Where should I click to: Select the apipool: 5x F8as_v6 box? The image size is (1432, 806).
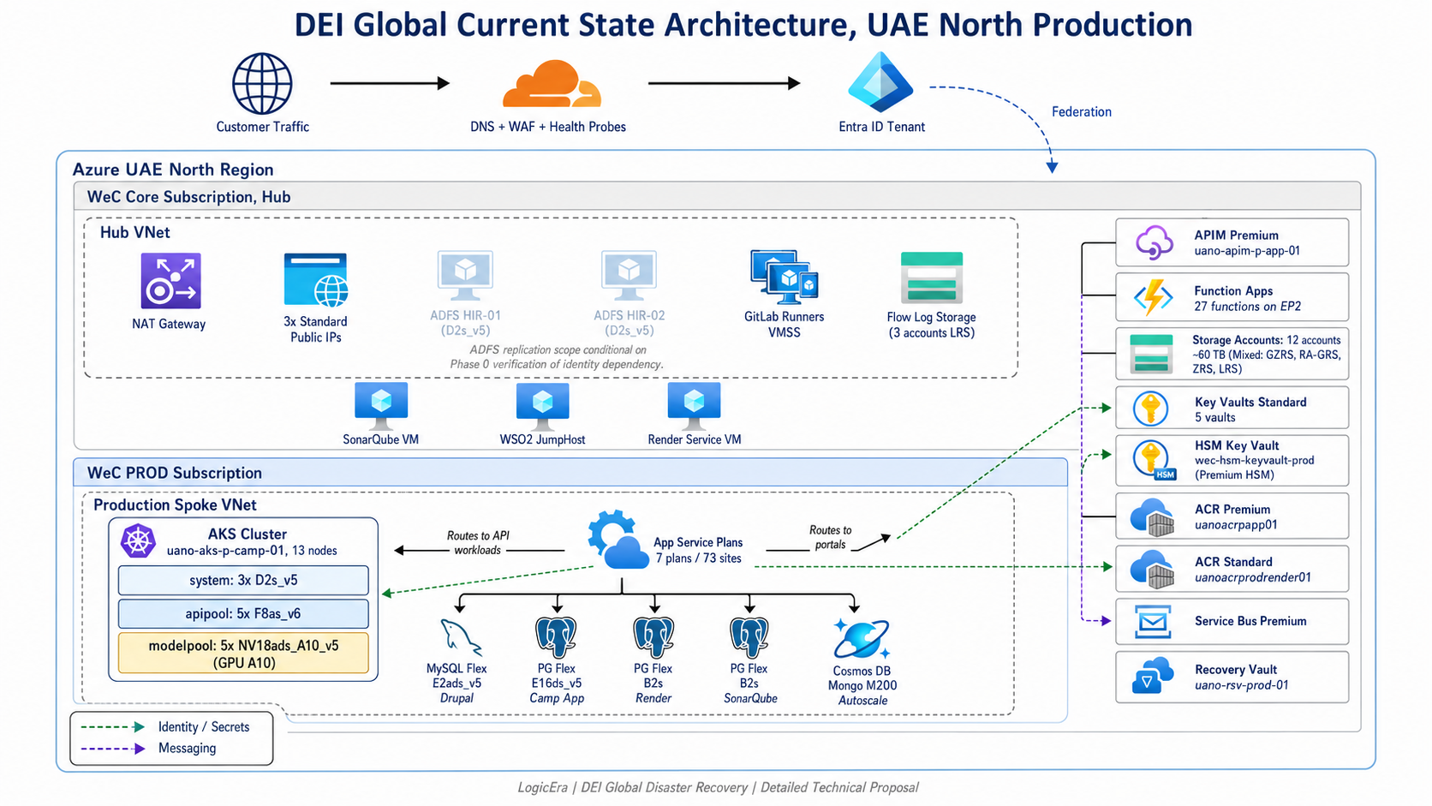tap(243, 613)
